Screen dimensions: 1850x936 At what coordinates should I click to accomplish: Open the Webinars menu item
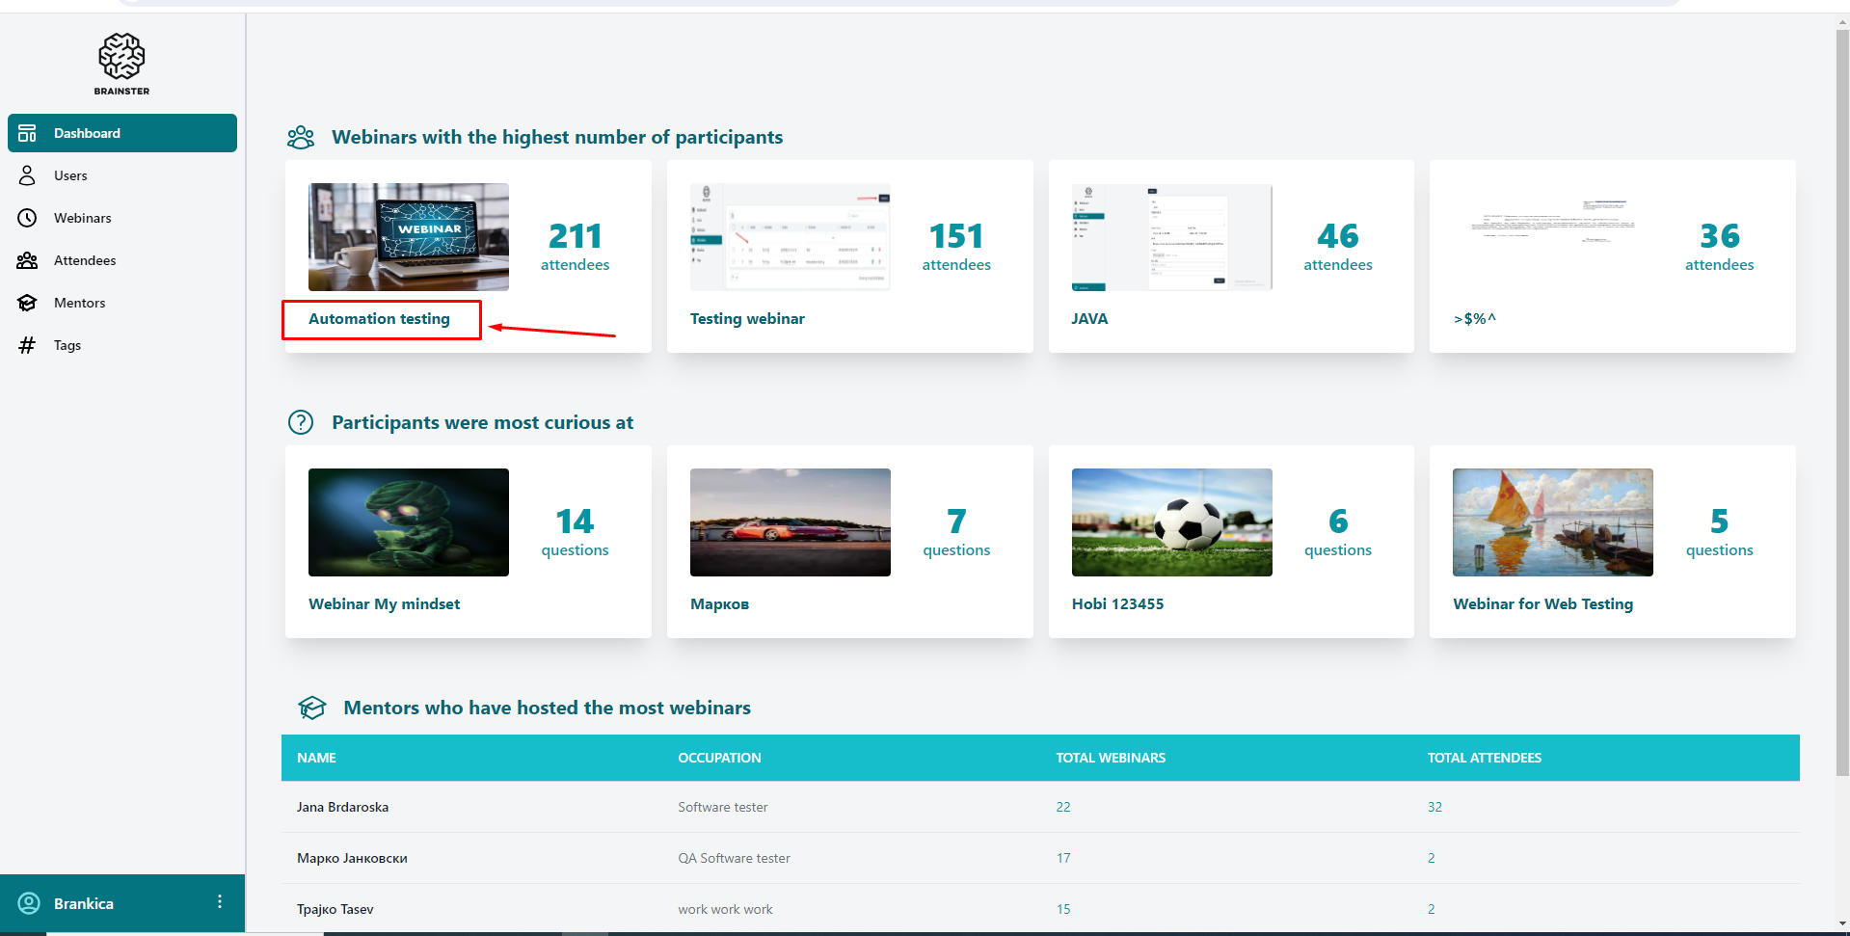83,218
